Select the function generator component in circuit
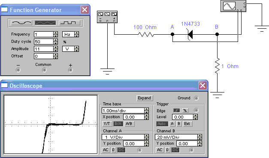Image resolution: width=269 pixels, height=158 pixels. point(107,17)
